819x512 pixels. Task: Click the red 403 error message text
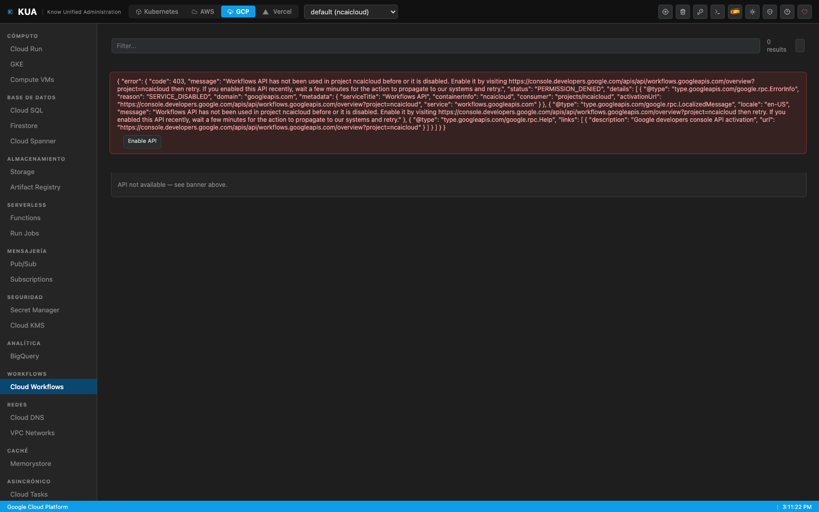pyautogui.click(x=458, y=104)
